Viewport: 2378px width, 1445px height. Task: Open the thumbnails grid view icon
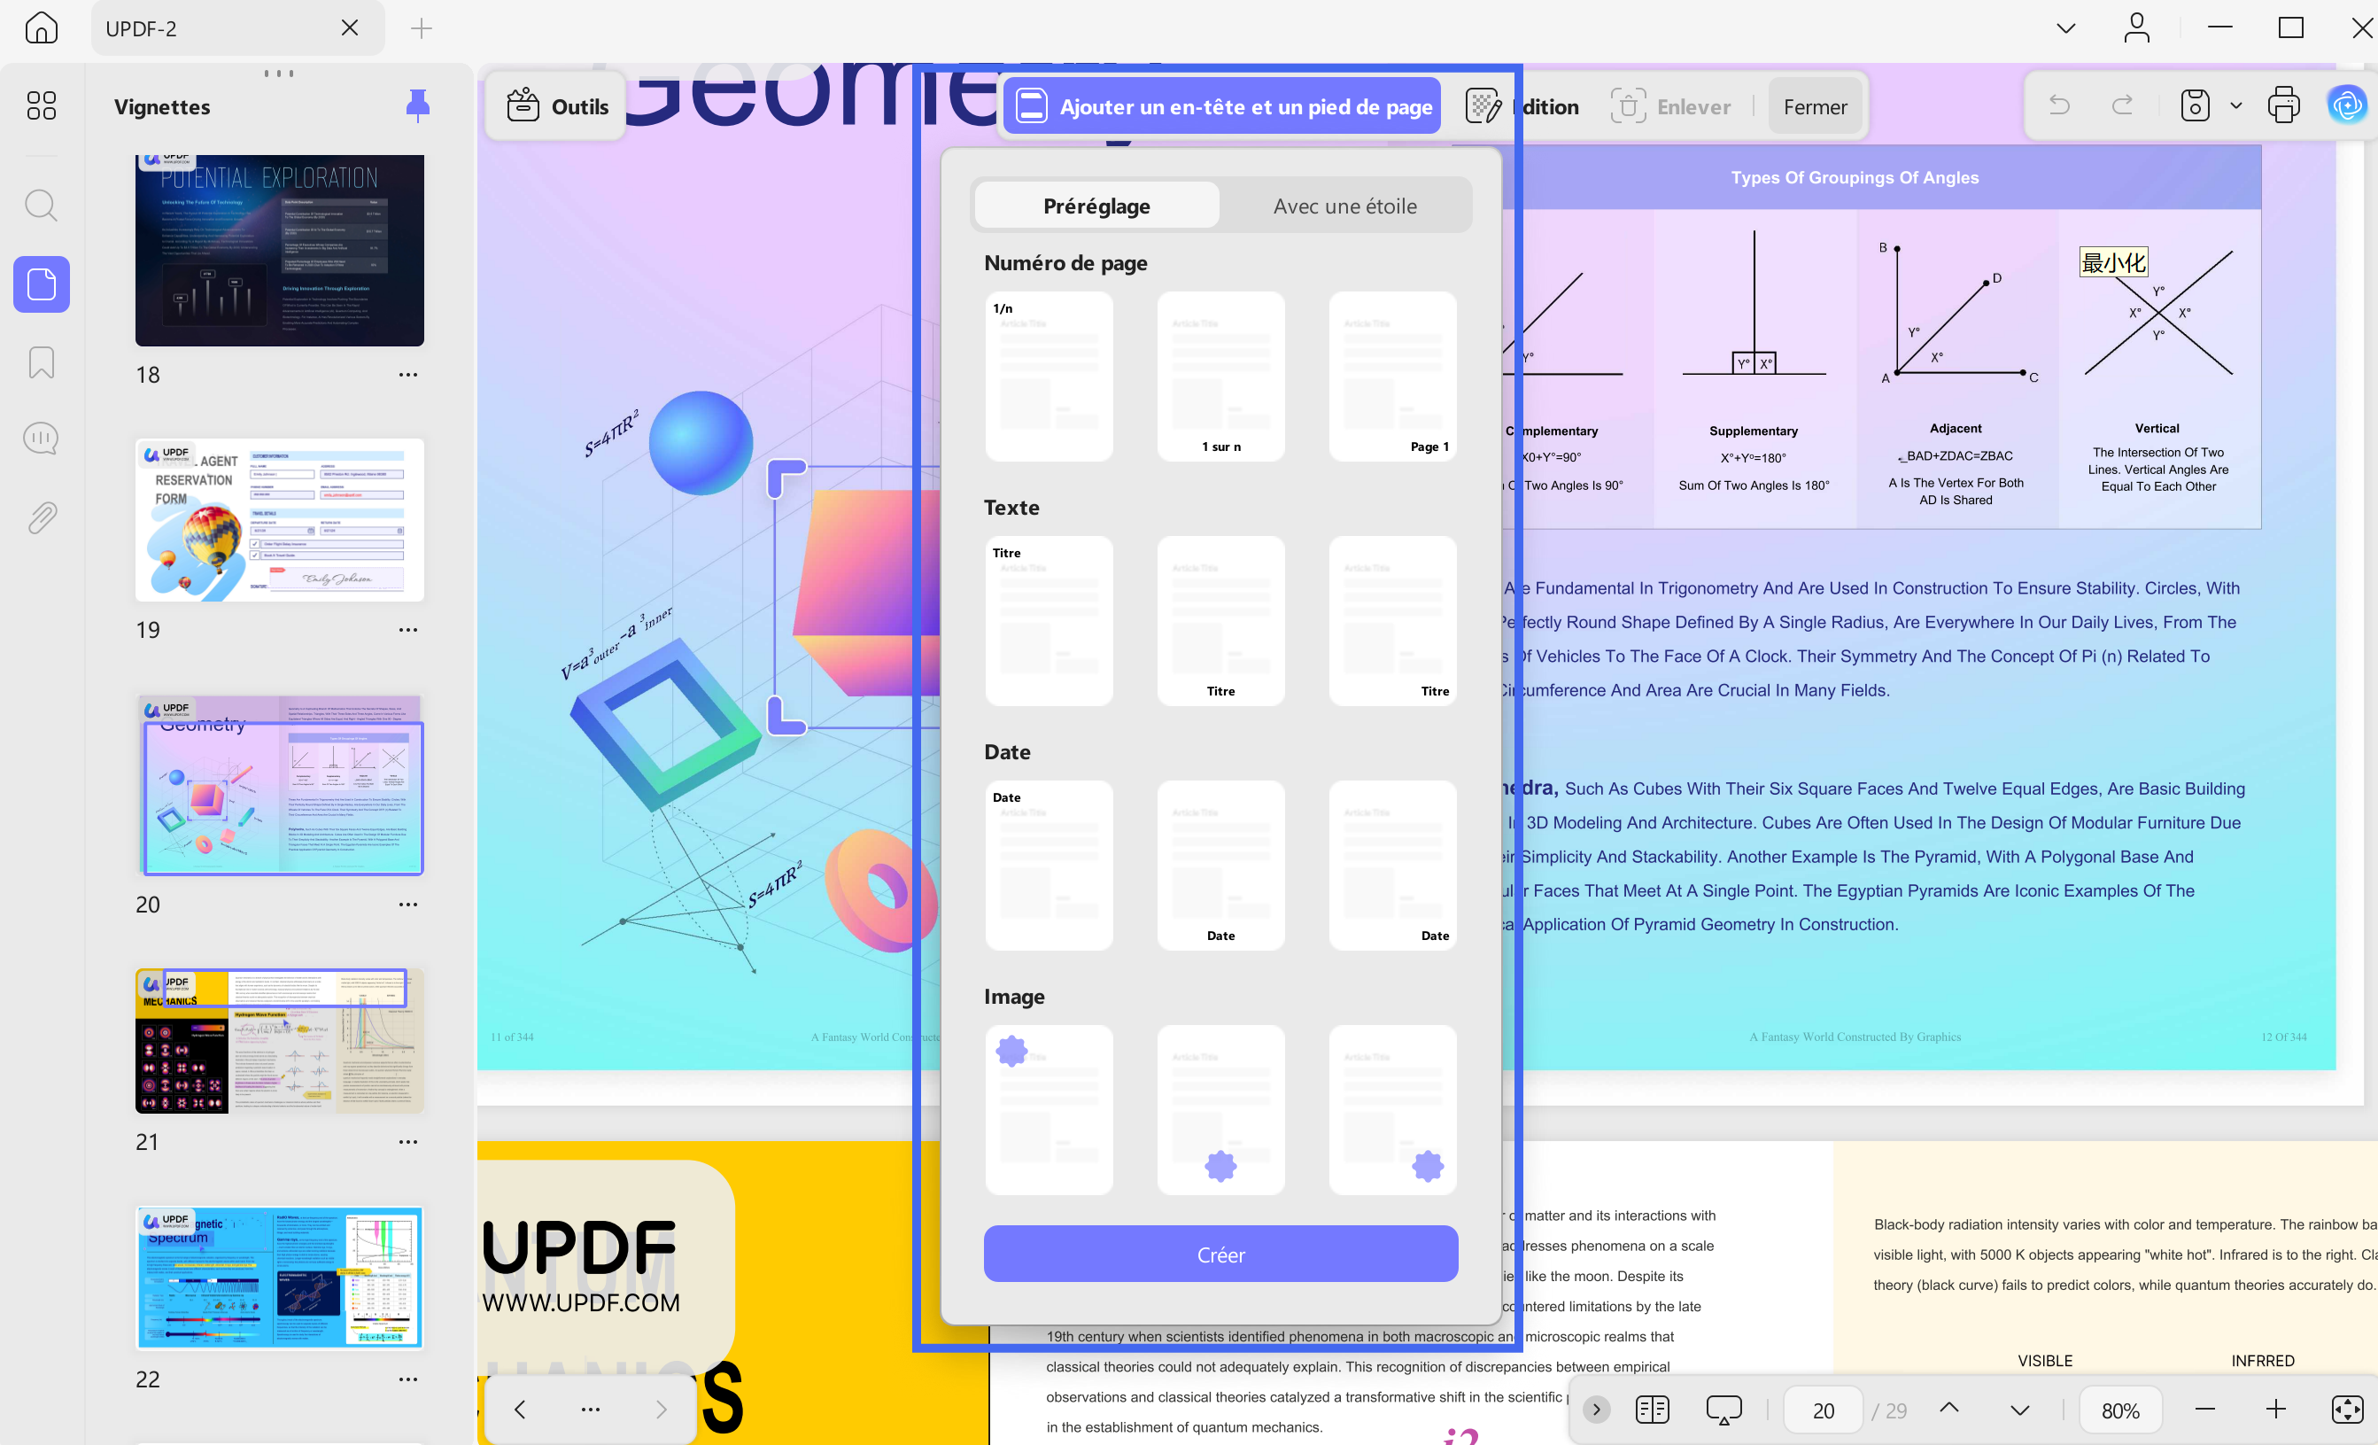pos(42,105)
